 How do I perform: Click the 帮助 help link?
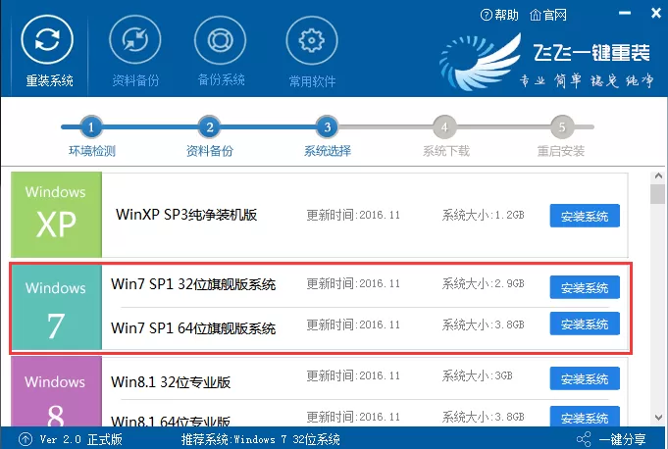[499, 16]
